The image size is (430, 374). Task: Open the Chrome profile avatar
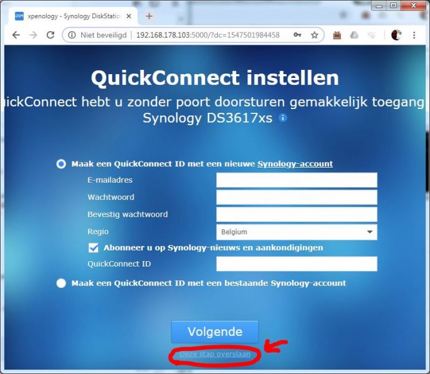[x=396, y=35]
